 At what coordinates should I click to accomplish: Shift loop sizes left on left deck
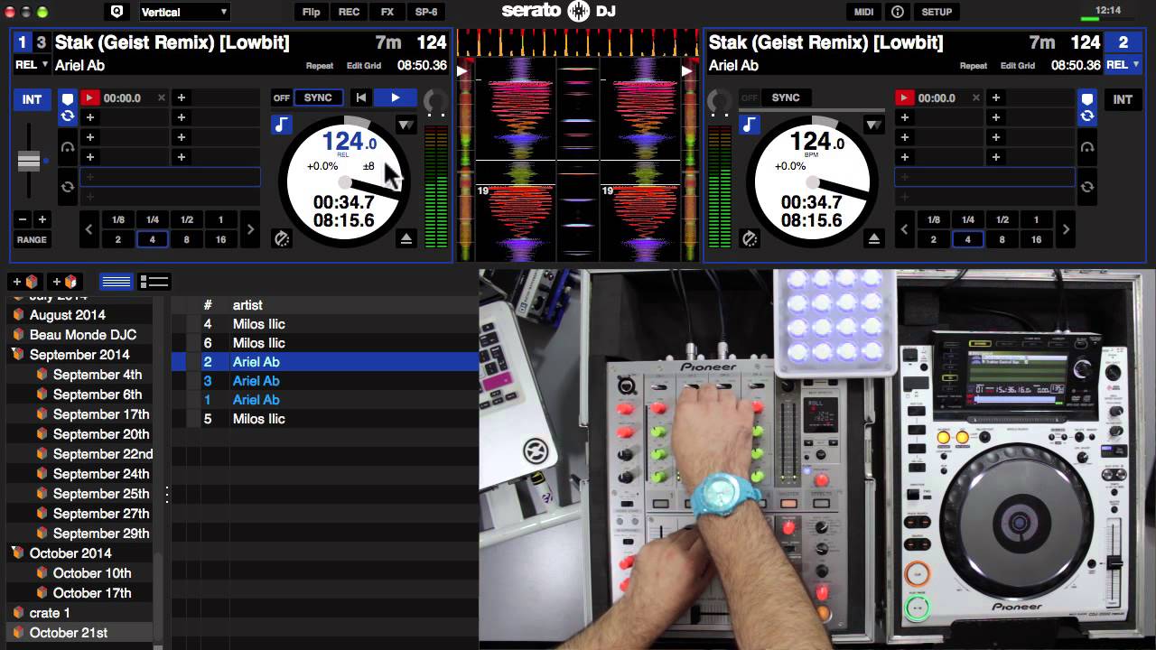click(x=89, y=229)
